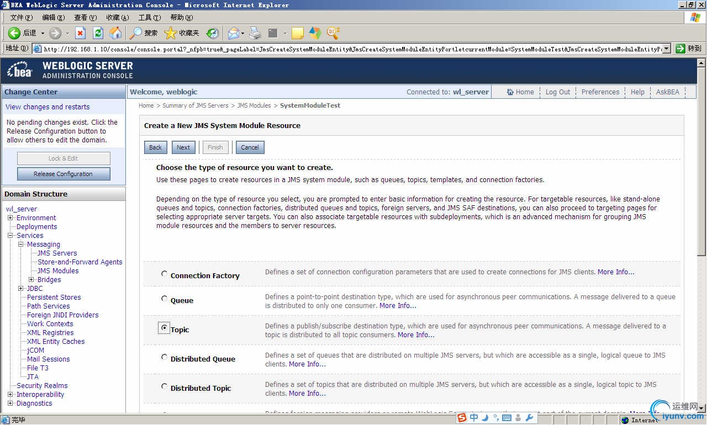Click the wrench settings icon in IME bar
The height and width of the screenshot is (425, 707).
click(x=529, y=418)
